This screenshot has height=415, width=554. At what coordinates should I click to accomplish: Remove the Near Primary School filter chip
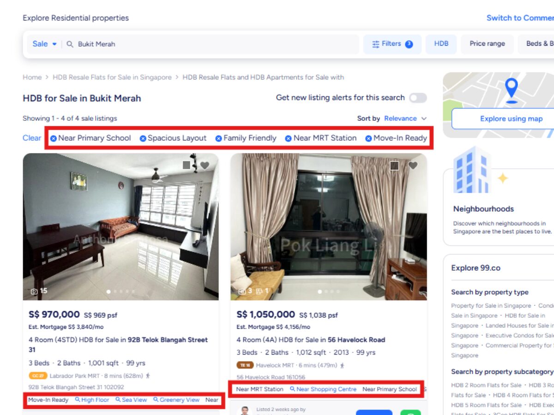tap(54, 138)
